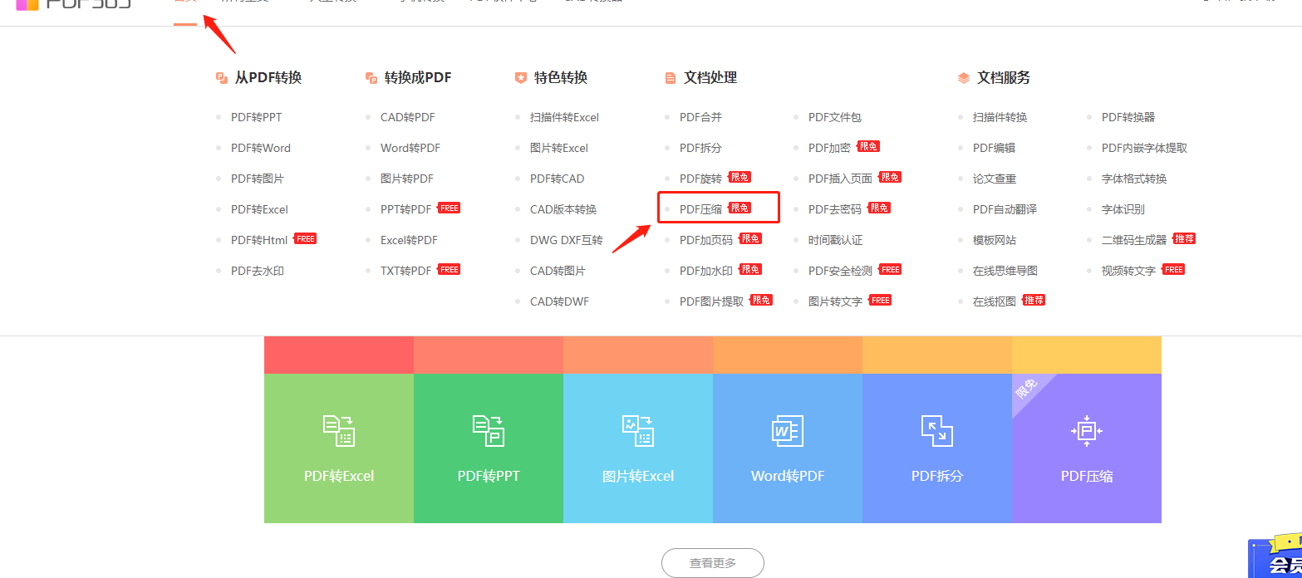Click the 从PDF转换 category header icon
Viewport: 1302px width, 578px height.
(222, 78)
